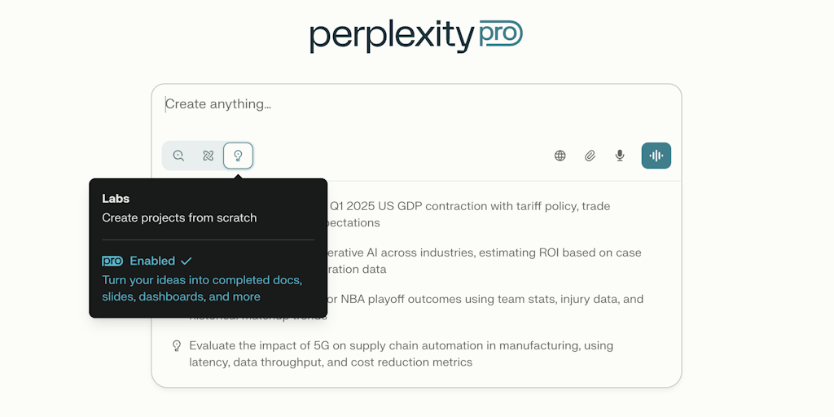Open the globe sources selector

[560, 156]
